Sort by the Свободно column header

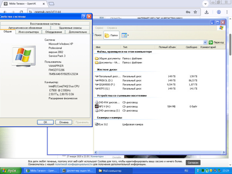tap(187, 47)
